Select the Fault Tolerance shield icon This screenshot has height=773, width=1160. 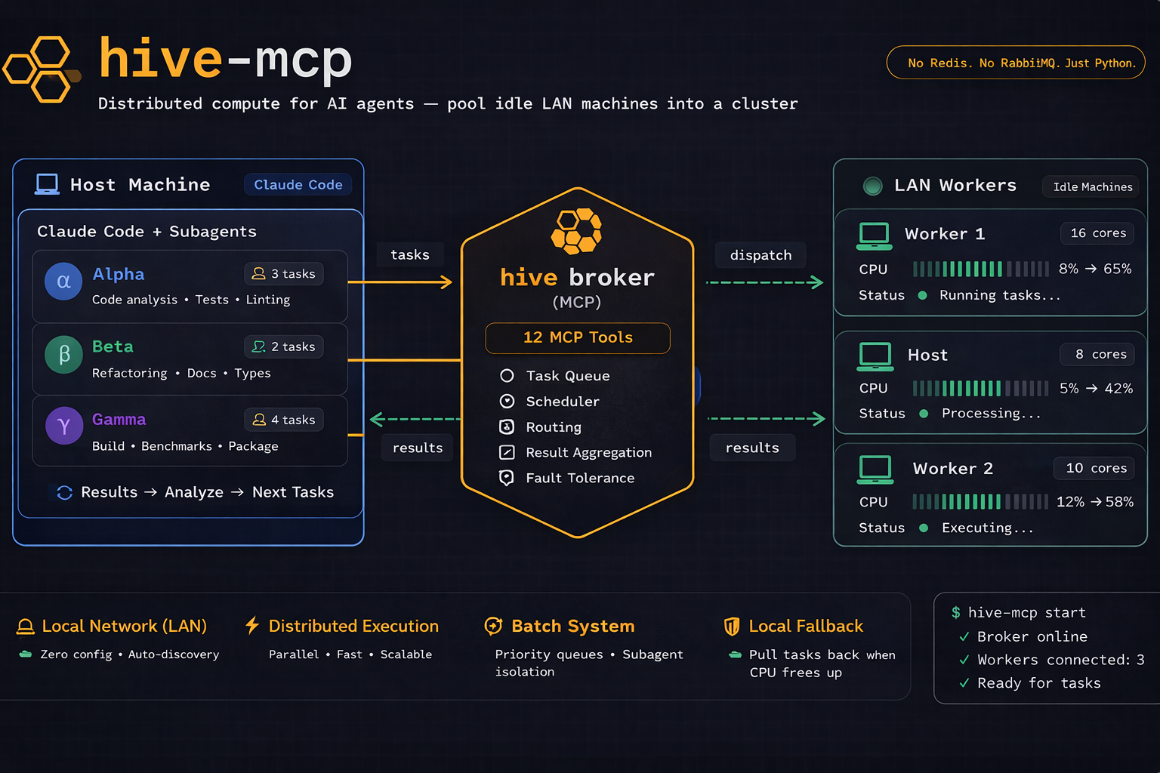point(507,478)
